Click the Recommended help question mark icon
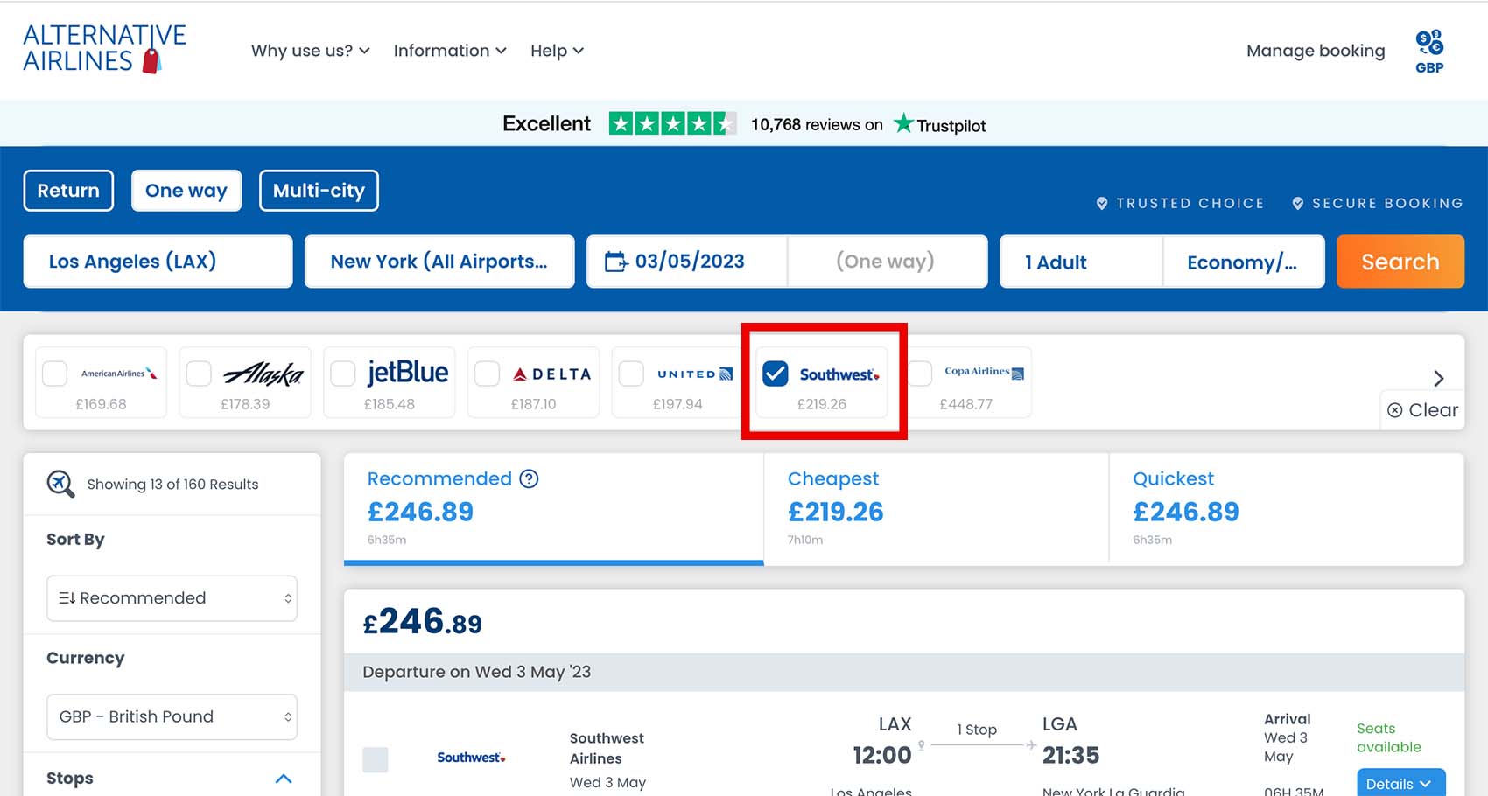The image size is (1488, 796). point(529,478)
